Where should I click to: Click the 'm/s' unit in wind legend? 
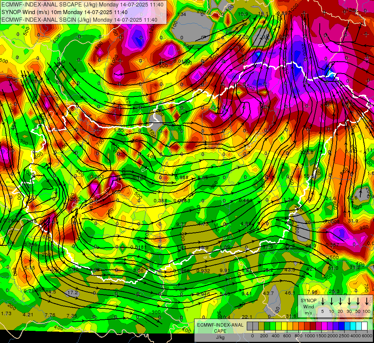pyautogui.click(x=308, y=313)
